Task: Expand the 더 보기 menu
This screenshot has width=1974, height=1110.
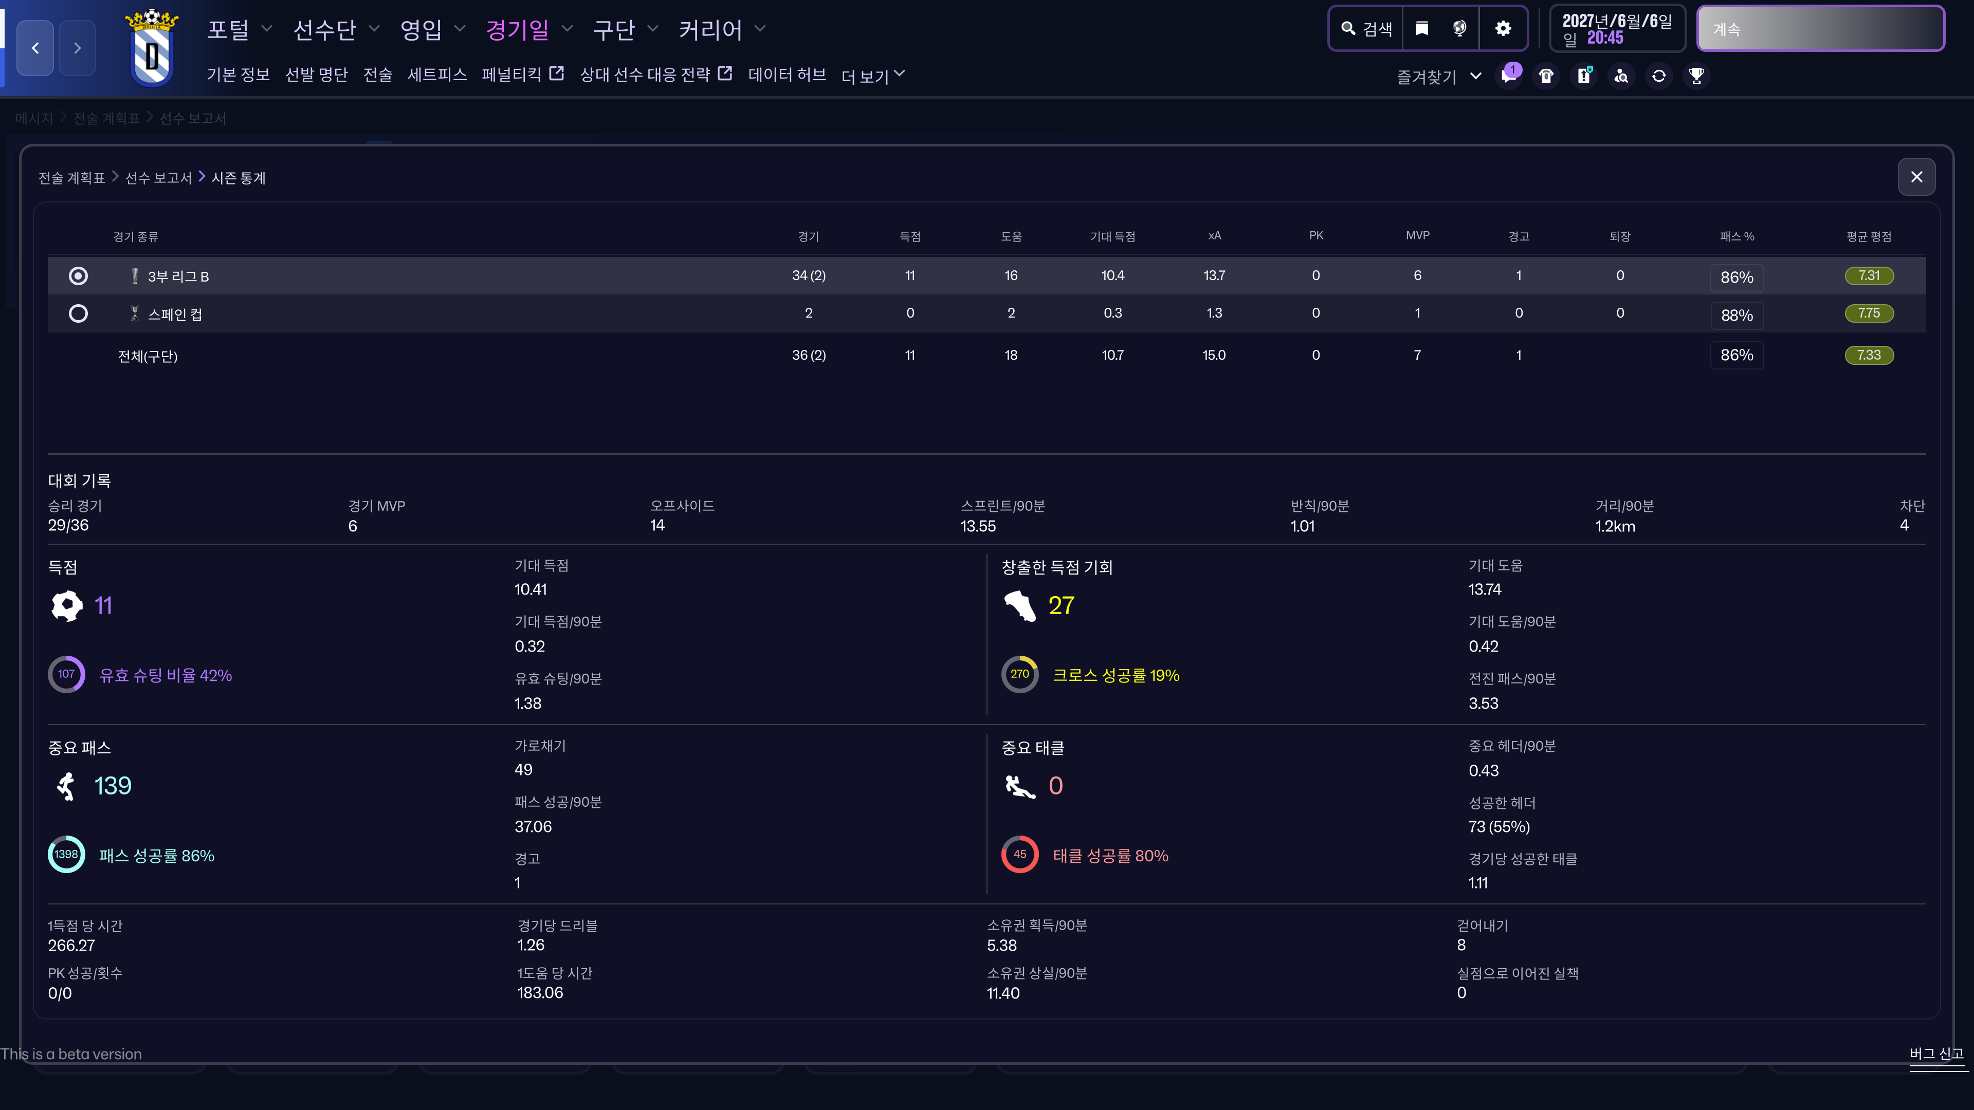Action: click(x=873, y=75)
